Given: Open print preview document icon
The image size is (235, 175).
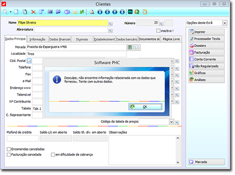Looking at the screenshot, I should [92, 12].
